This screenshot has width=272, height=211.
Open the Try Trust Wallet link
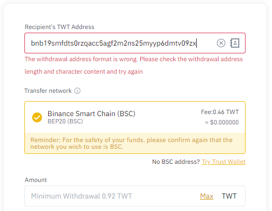(224, 162)
